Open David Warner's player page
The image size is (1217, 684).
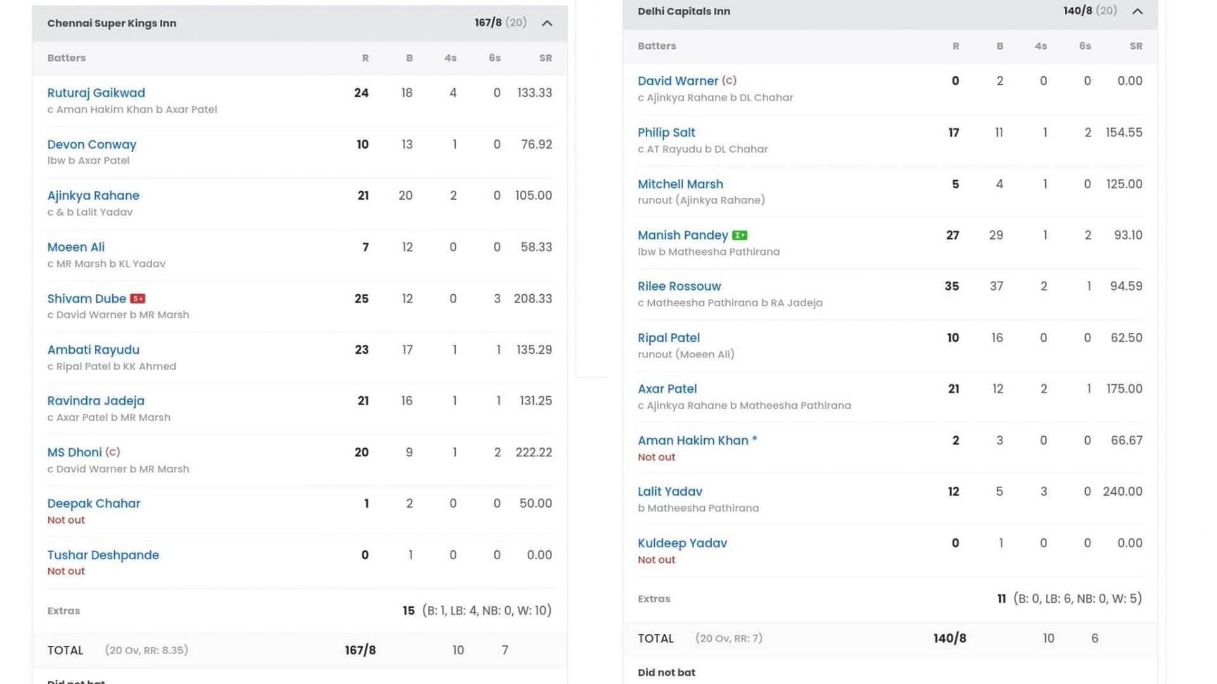pyautogui.click(x=678, y=81)
